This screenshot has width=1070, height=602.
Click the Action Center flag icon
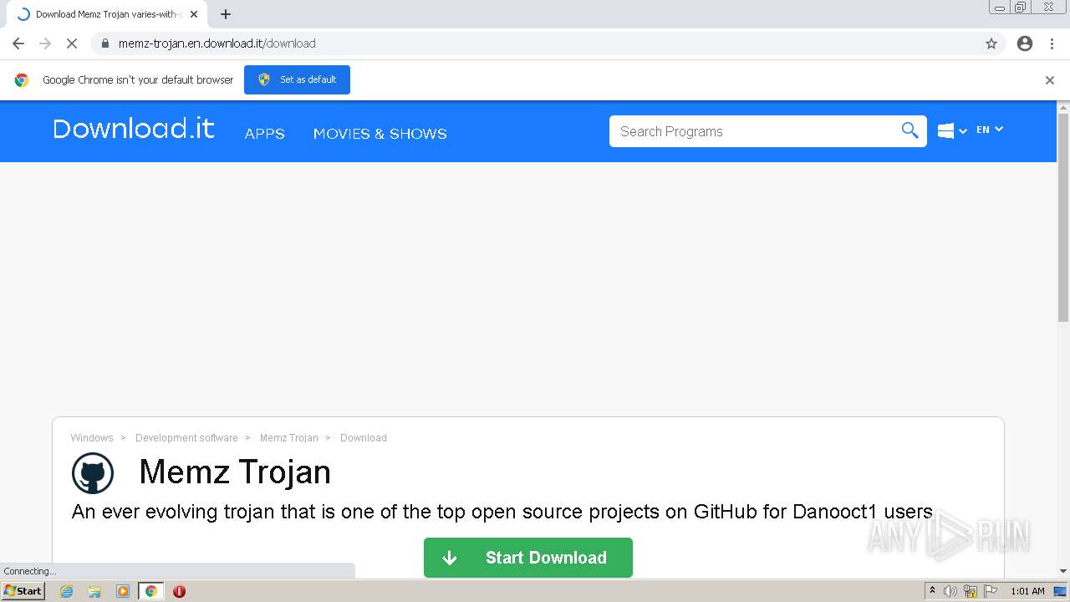point(991,591)
